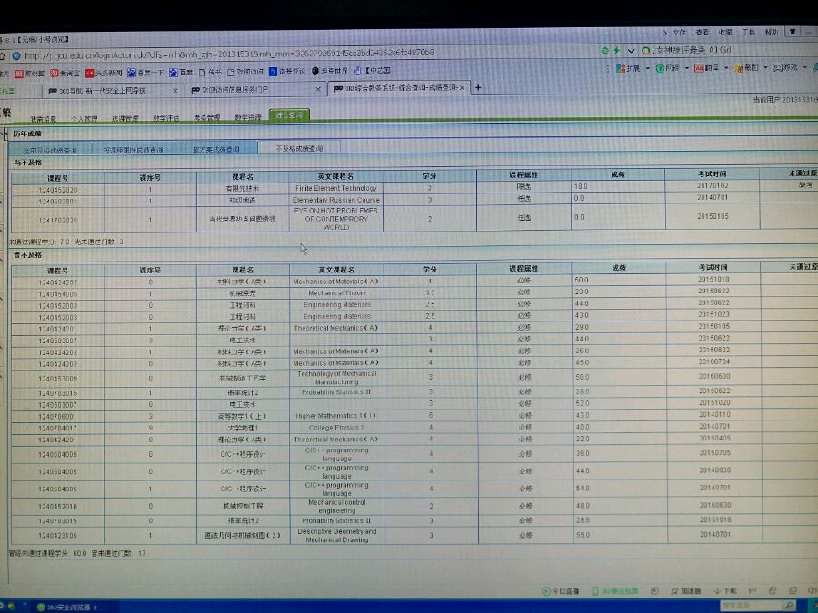Viewport: 818px width, 613px height.
Task: Switch to 按课程属性成绩查询 sub-tab
Action: (x=133, y=150)
